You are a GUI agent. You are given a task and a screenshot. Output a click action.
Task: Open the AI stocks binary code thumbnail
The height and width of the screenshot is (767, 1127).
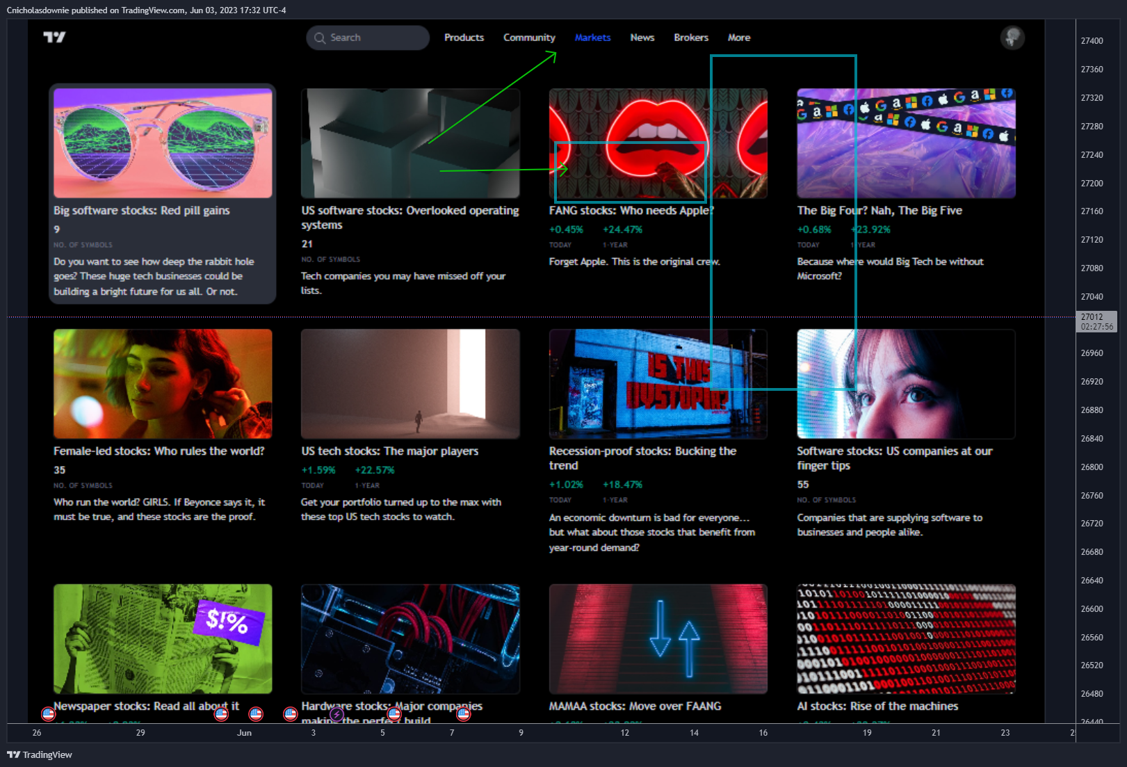click(x=906, y=639)
